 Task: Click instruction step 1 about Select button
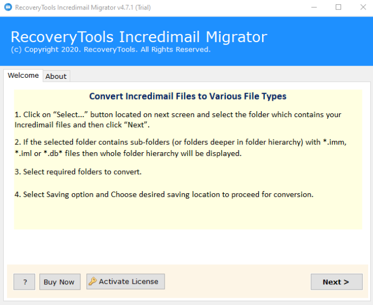click(178, 120)
